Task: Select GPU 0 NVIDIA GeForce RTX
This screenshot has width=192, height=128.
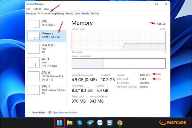Action: coord(46,76)
